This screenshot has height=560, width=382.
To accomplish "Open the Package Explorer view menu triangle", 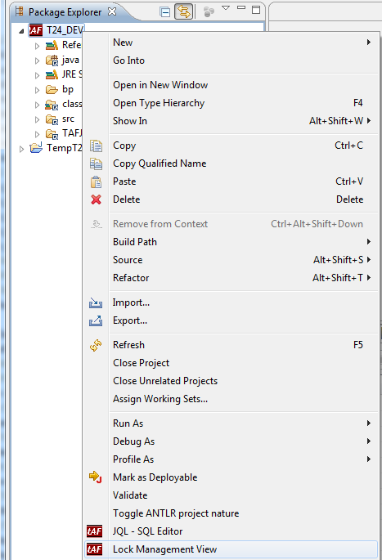I will point(226,7).
